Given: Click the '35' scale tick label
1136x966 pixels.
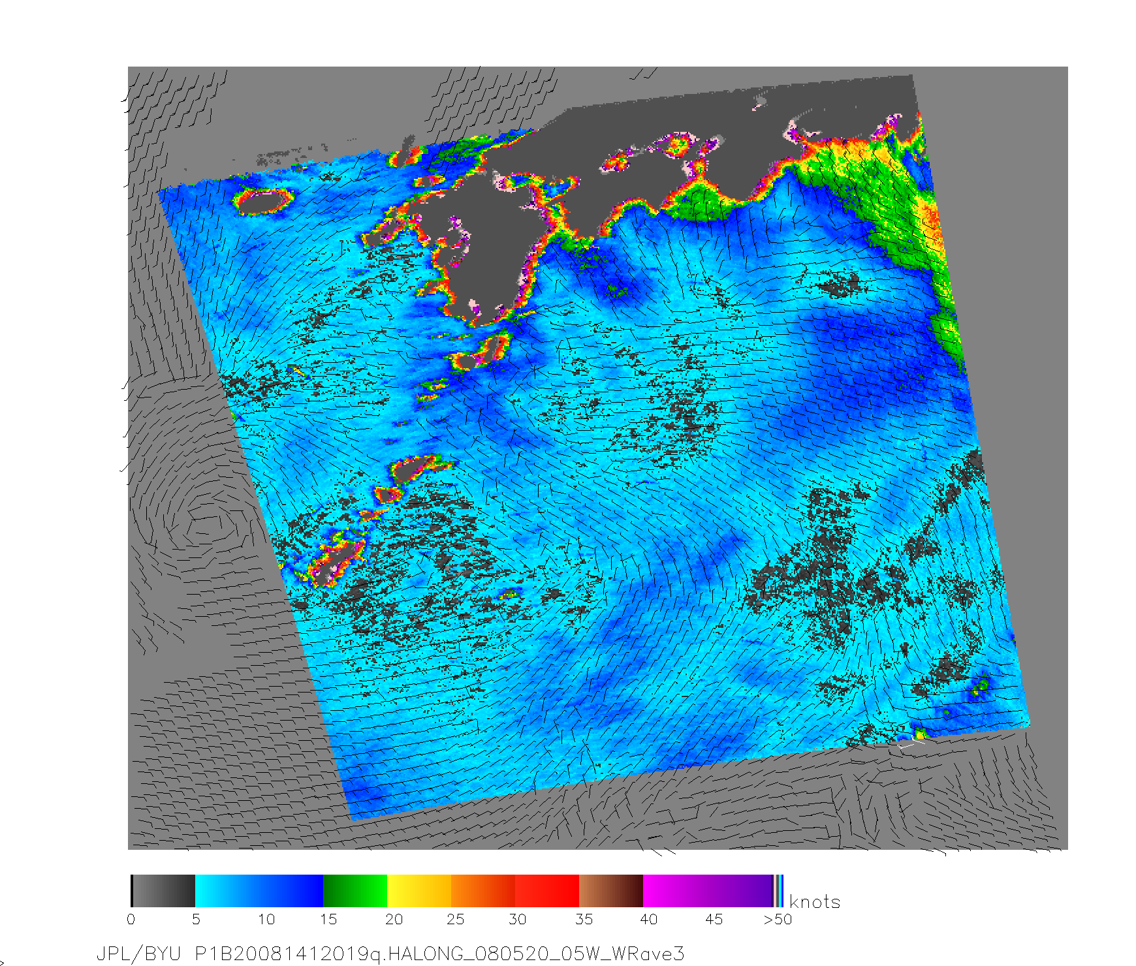Looking at the screenshot, I should coord(584,920).
